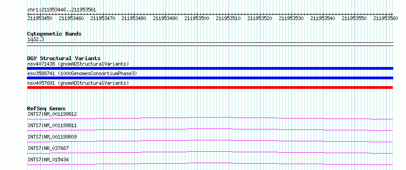
Task: Click the blue bar for esv3588741
Action: coord(210,78)
